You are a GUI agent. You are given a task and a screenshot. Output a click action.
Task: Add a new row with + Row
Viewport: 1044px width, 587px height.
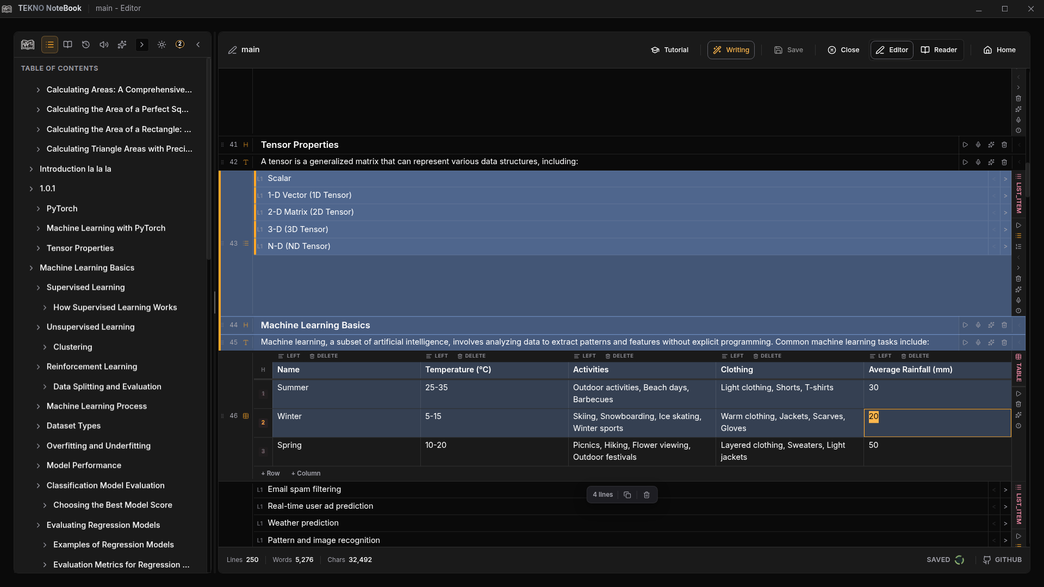pos(270,473)
